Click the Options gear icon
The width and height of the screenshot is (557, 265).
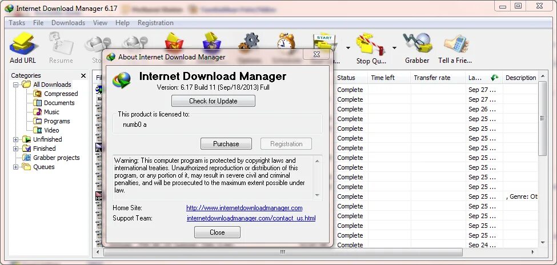[249, 42]
